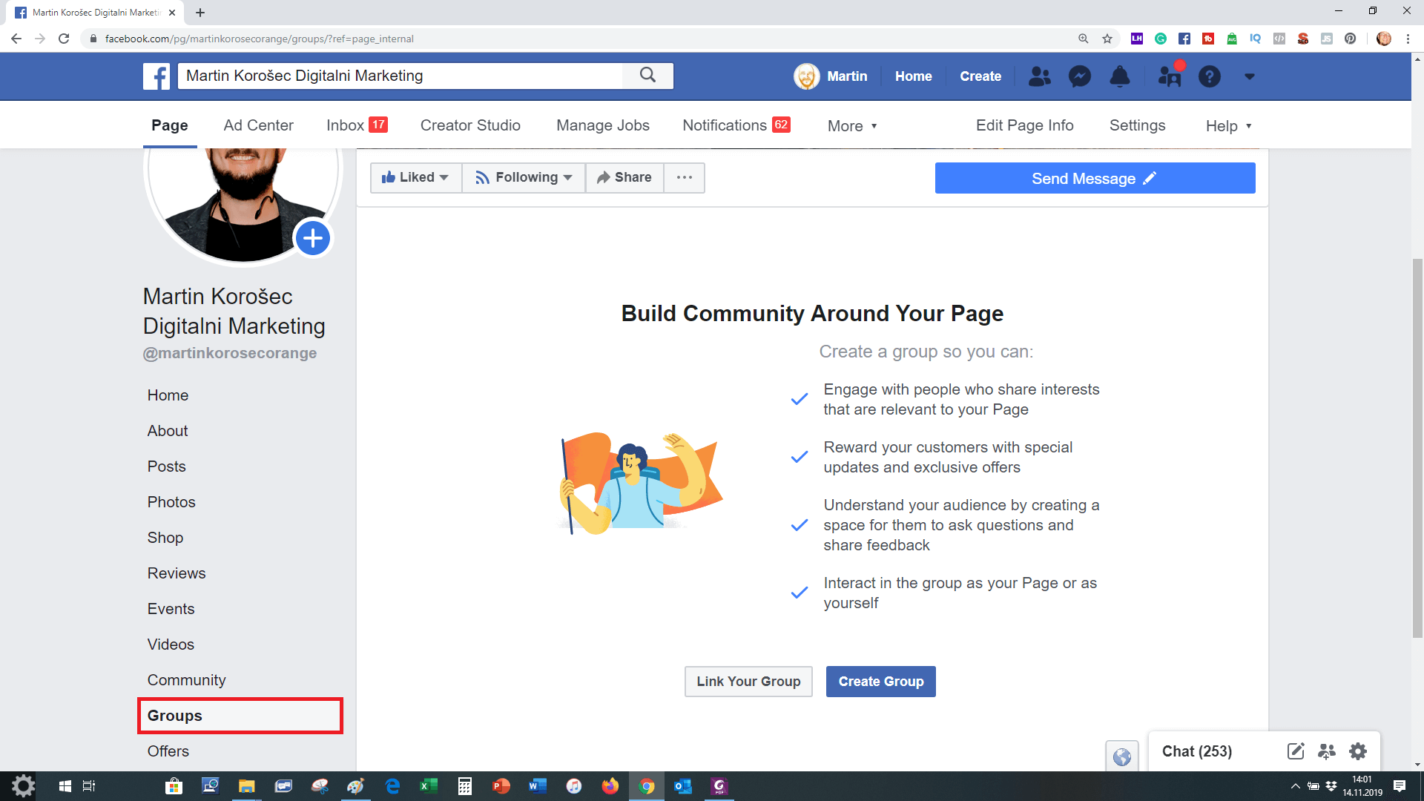Open the notifications bell icon
Screen dimensions: 1424x801
click(1119, 76)
